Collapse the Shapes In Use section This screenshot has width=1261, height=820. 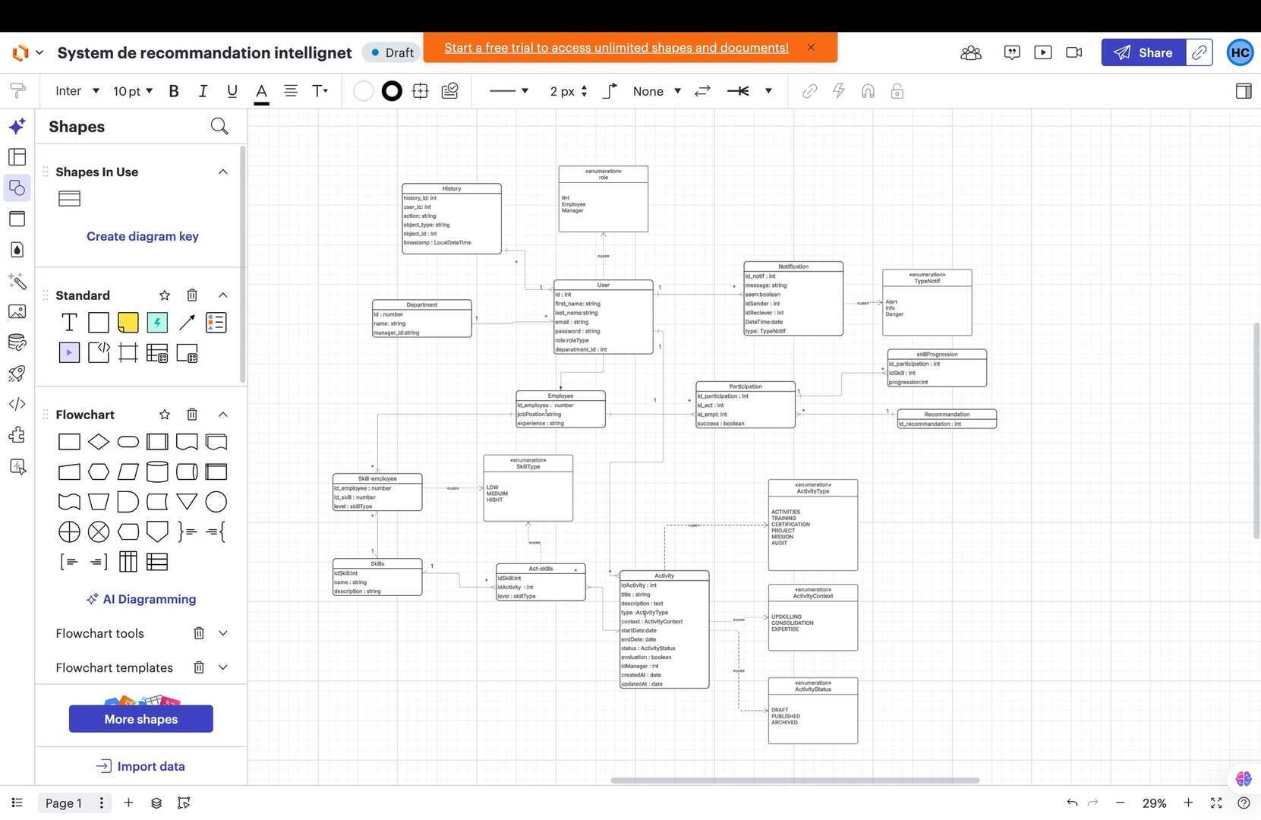pyautogui.click(x=223, y=172)
